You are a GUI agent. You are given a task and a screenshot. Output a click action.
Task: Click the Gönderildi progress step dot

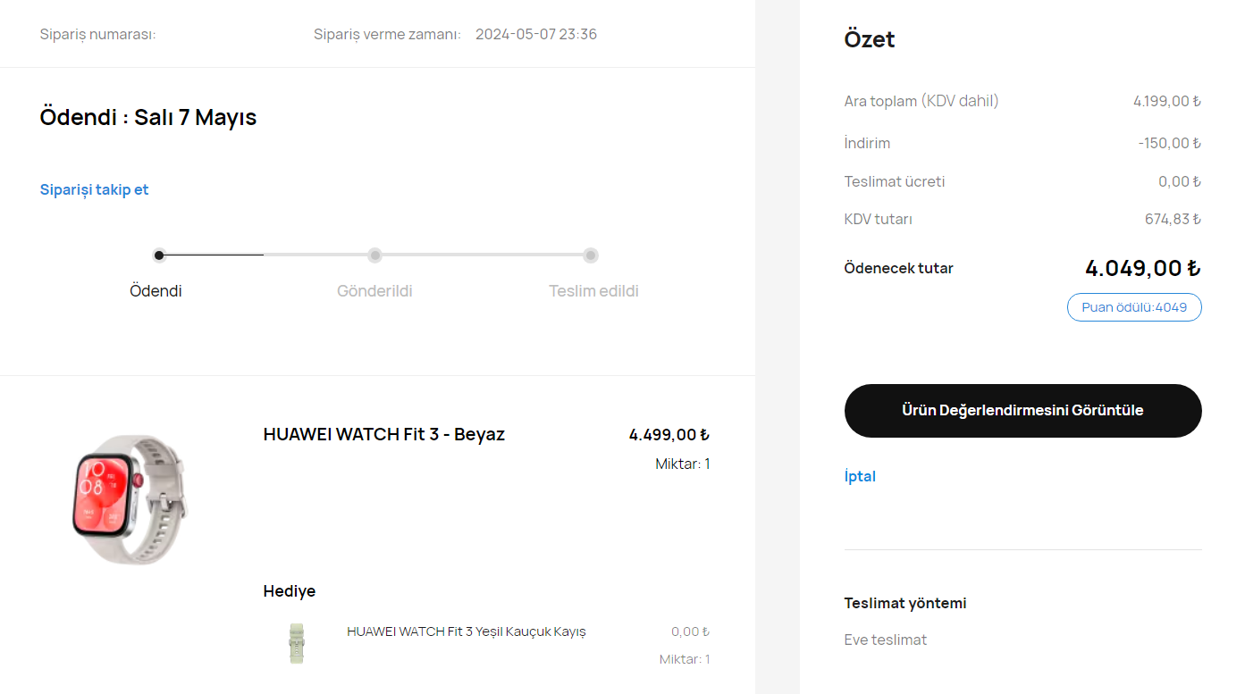coord(375,255)
